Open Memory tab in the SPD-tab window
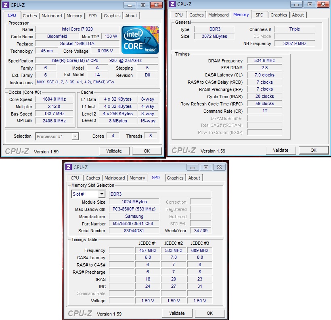Screen dimensions: 331x320 click(x=137, y=178)
